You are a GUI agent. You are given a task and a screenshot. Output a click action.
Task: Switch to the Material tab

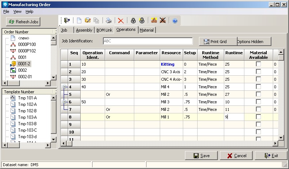146,30
